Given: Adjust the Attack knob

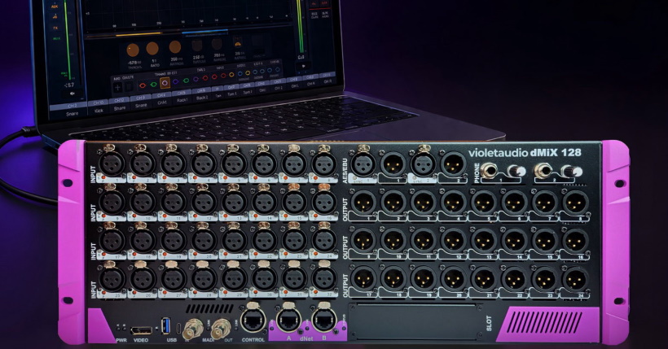Looking at the screenshot, I should (x=175, y=47).
